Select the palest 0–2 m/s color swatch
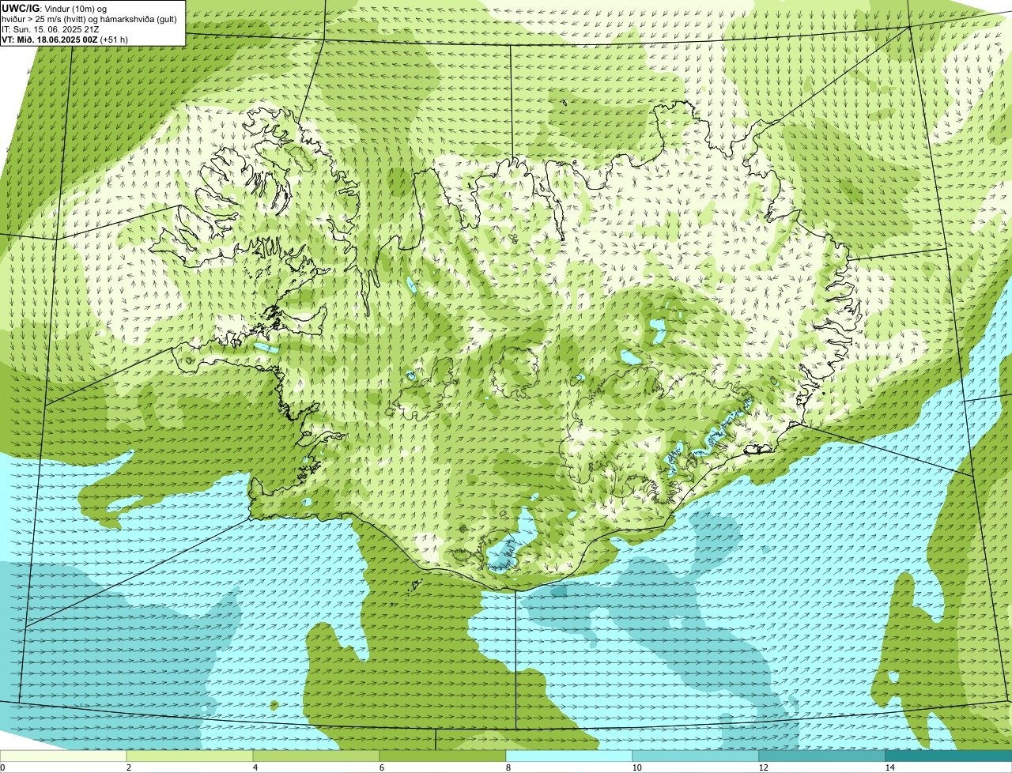Viewport: 1012px width, 773px height. (x=63, y=756)
